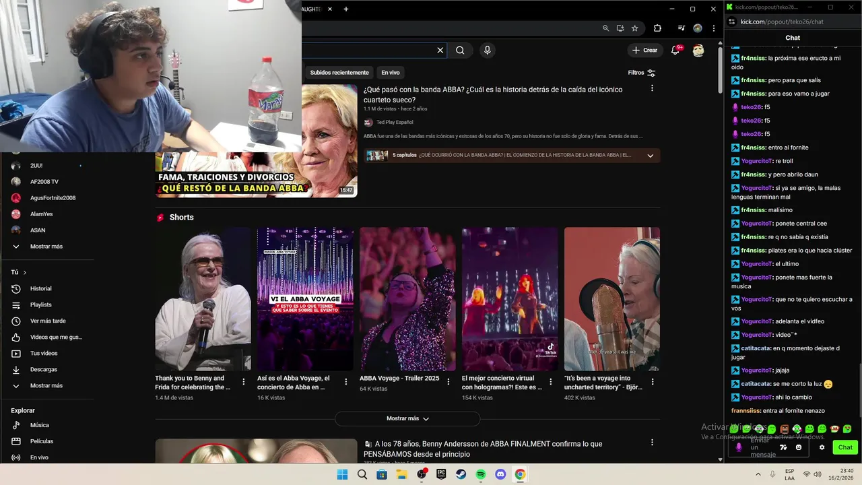Click the YouTube search magnifier button
862x485 pixels.
click(460, 50)
